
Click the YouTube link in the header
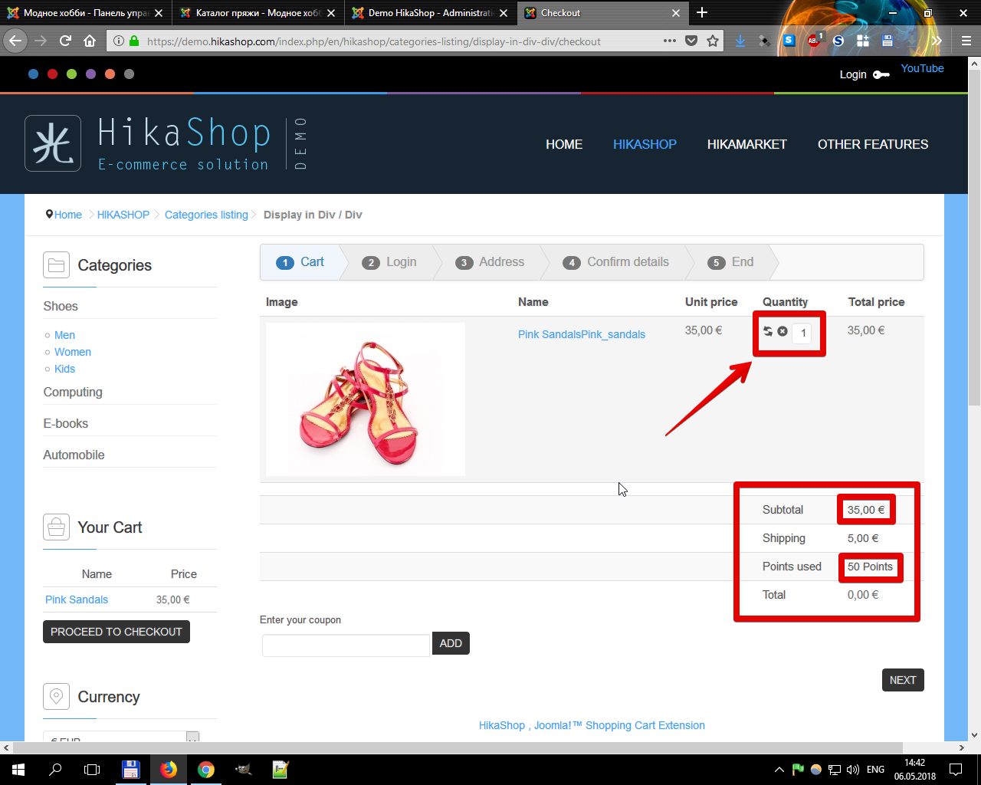[922, 68]
